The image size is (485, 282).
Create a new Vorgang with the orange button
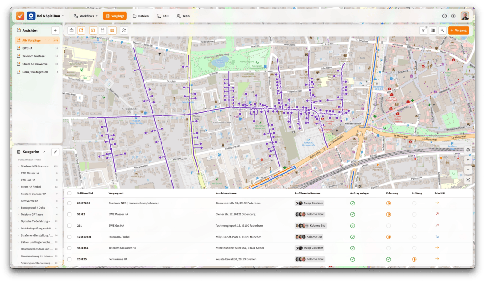point(458,30)
